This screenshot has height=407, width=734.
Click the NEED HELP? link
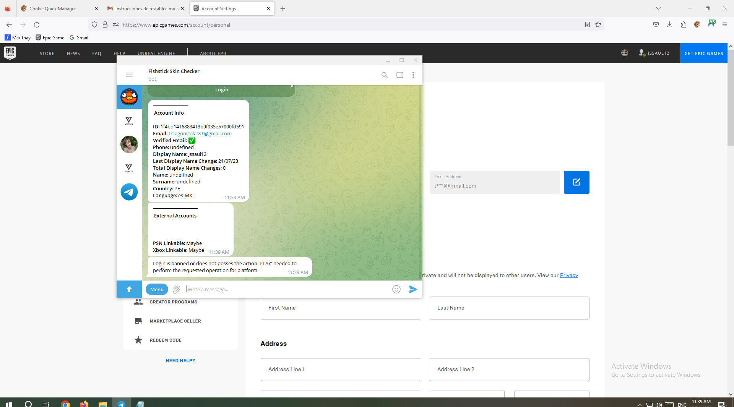180,361
